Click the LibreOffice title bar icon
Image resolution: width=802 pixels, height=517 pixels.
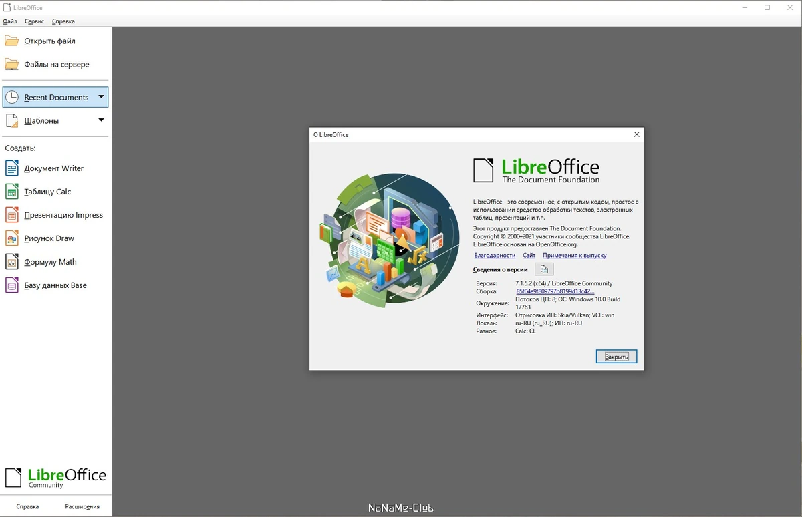tap(7, 7)
